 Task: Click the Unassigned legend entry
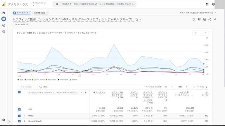tap(63, 80)
